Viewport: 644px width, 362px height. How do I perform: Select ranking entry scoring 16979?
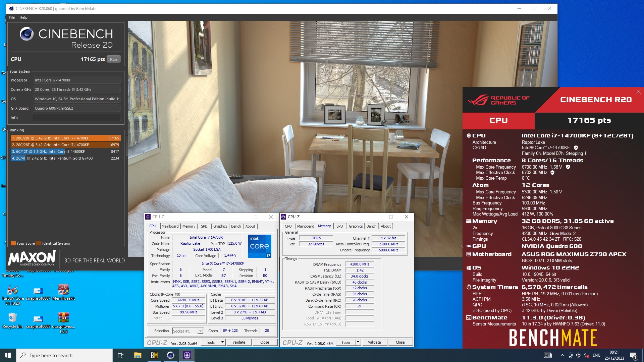pyautogui.click(x=65, y=145)
